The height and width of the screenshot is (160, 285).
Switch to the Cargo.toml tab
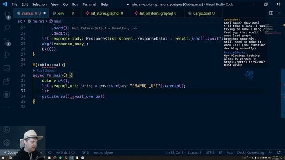204,13
